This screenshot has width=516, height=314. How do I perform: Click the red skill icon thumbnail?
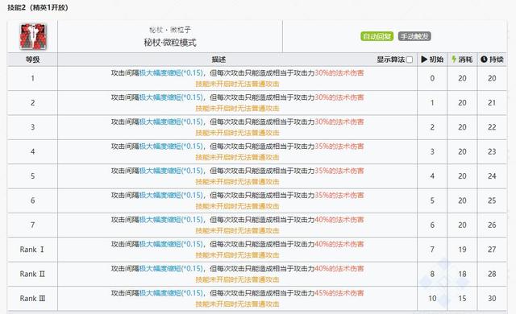[x=33, y=36]
